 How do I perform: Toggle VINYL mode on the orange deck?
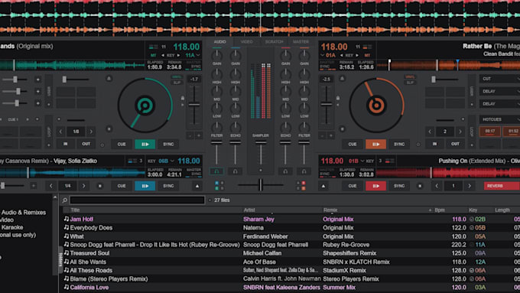[410, 77]
